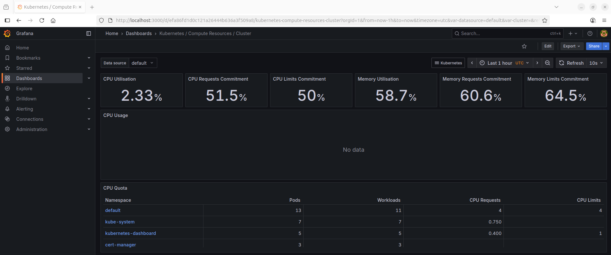
Task: Click the Edit dashboard button
Action: pyautogui.click(x=548, y=46)
